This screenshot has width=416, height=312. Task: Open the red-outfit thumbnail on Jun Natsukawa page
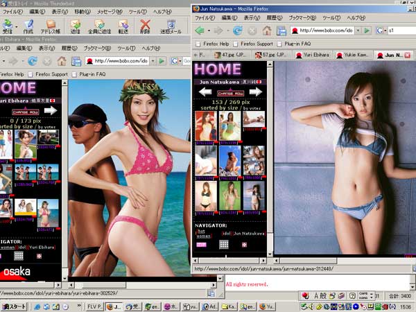click(x=206, y=125)
